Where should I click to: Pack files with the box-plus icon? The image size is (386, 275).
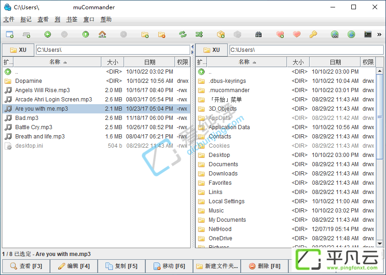point(221,34)
